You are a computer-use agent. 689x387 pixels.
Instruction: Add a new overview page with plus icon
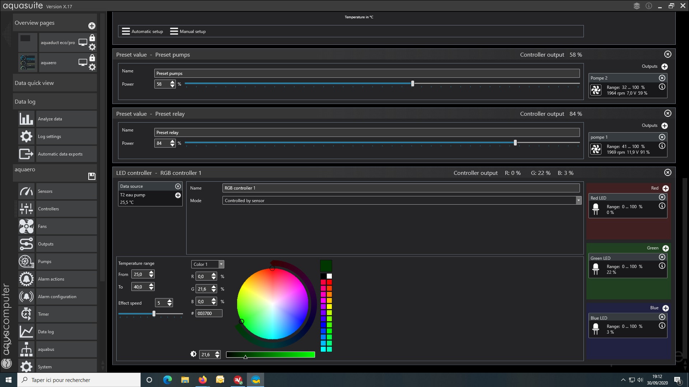click(92, 26)
